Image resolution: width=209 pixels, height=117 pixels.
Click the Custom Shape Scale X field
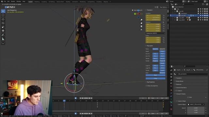(196, 108)
